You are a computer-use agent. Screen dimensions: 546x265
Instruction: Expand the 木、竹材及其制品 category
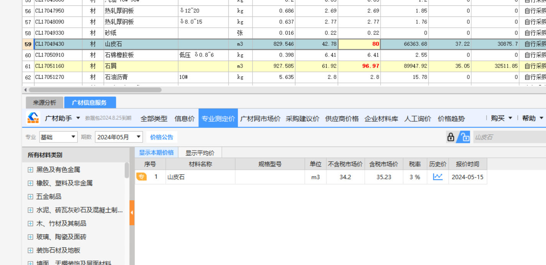tap(30, 224)
